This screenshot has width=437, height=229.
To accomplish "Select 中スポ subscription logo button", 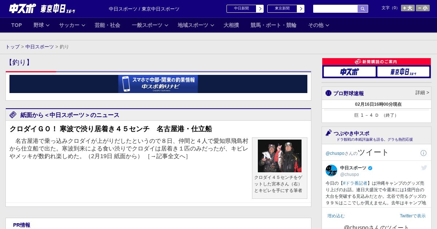I will (x=350, y=72).
